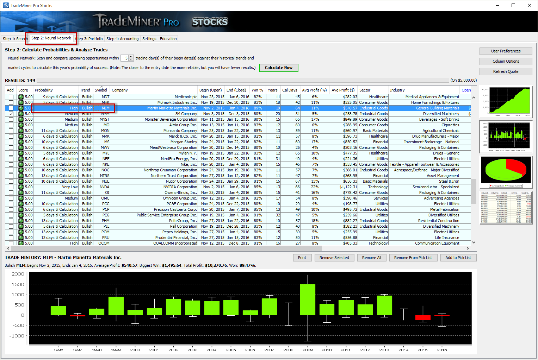Screen dimensions: 538x360
Task: Switch to Step 1: Search tab
Action: 14,39
